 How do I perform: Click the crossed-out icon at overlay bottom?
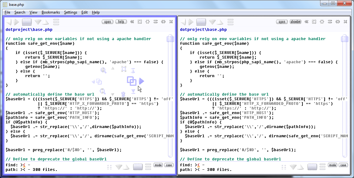click(x=123, y=94)
